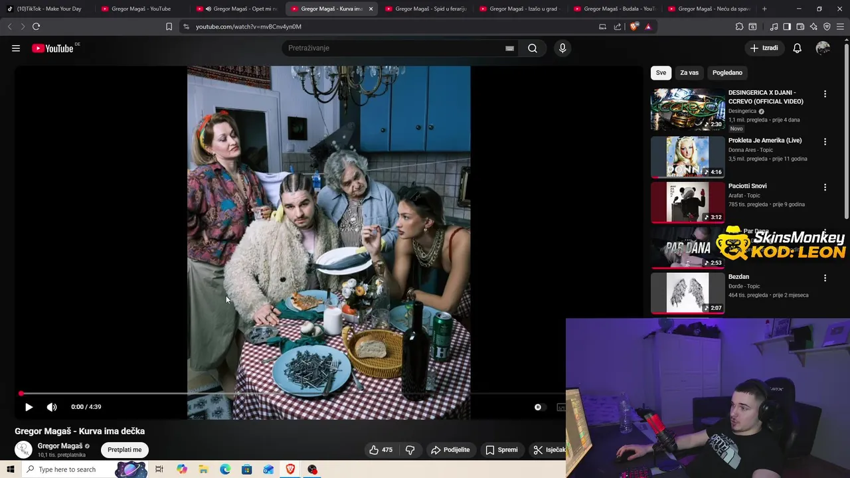This screenshot has width=850, height=478.
Task: Click the address bar URL
Action: pos(248,27)
